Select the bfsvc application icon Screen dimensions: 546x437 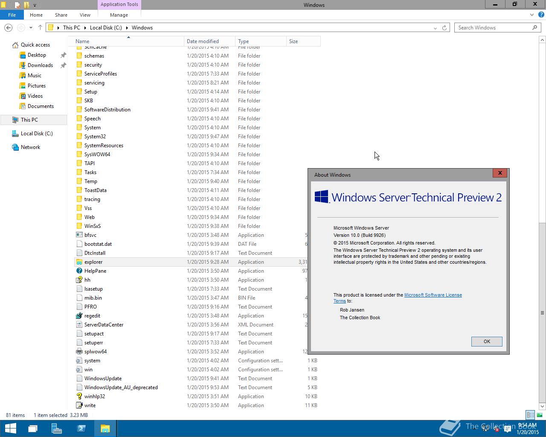point(79,235)
